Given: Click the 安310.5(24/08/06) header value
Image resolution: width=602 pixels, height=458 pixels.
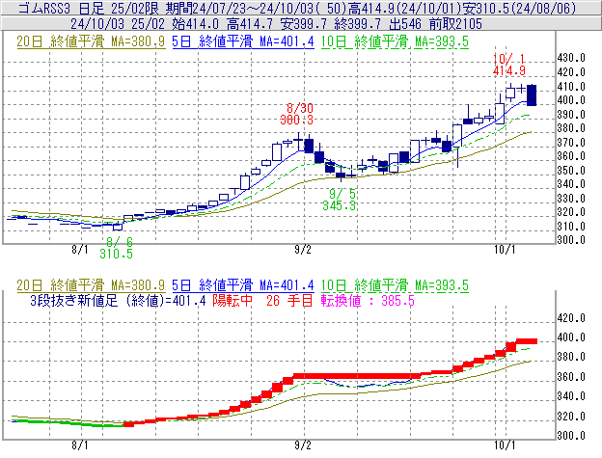Looking at the screenshot, I should 519,8.
